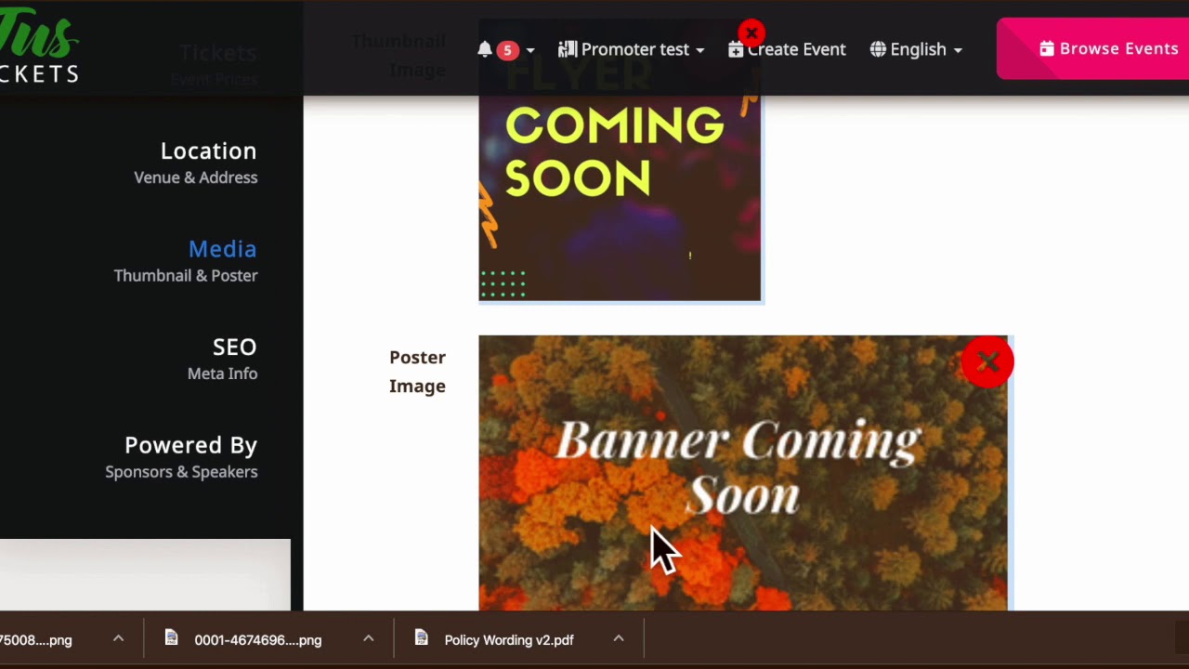Remove the poster image with red X
Screen dimensions: 1189x669
(x=987, y=361)
